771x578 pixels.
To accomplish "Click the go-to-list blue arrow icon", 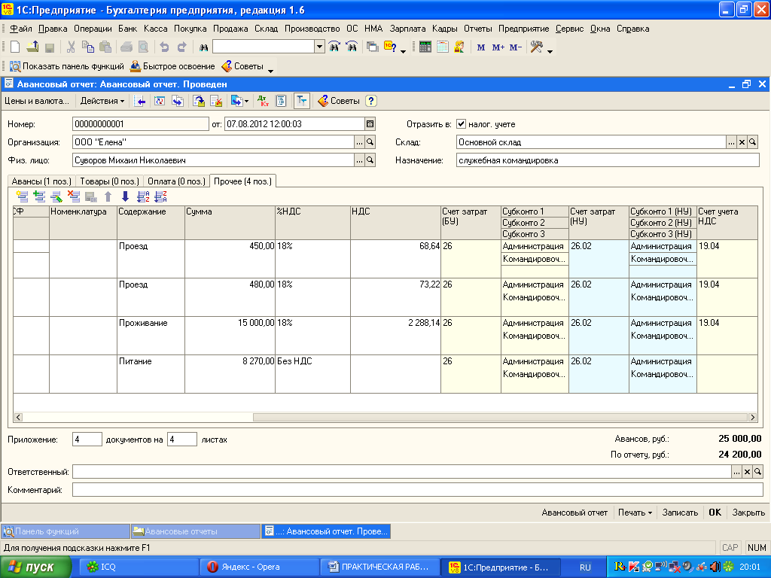I will coord(139,101).
